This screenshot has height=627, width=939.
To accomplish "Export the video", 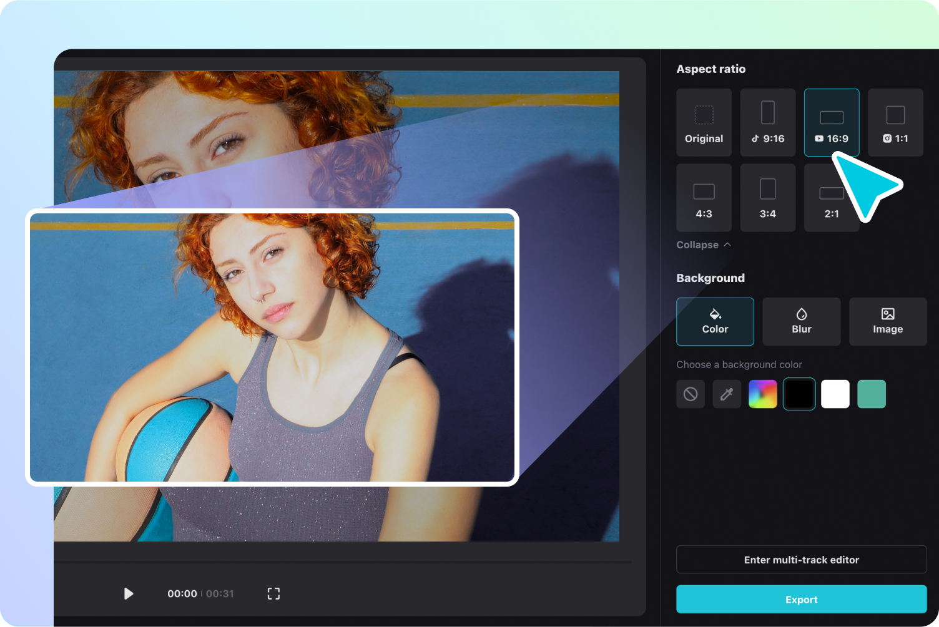I will click(x=801, y=599).
